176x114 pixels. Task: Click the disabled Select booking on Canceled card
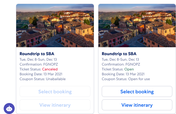click(55, 91)
